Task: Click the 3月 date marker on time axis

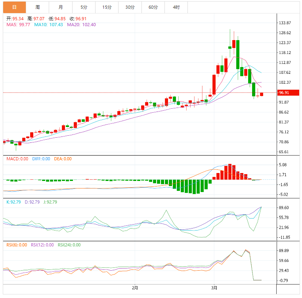Action: (x=214, y=288)
